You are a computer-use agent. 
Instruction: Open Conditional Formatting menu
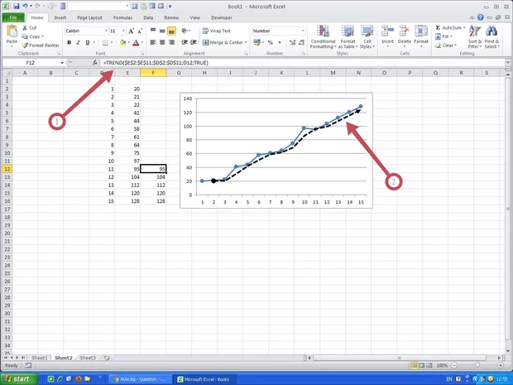[323, 37]
